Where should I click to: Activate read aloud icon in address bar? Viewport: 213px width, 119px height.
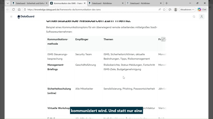[x=160, y=10]
